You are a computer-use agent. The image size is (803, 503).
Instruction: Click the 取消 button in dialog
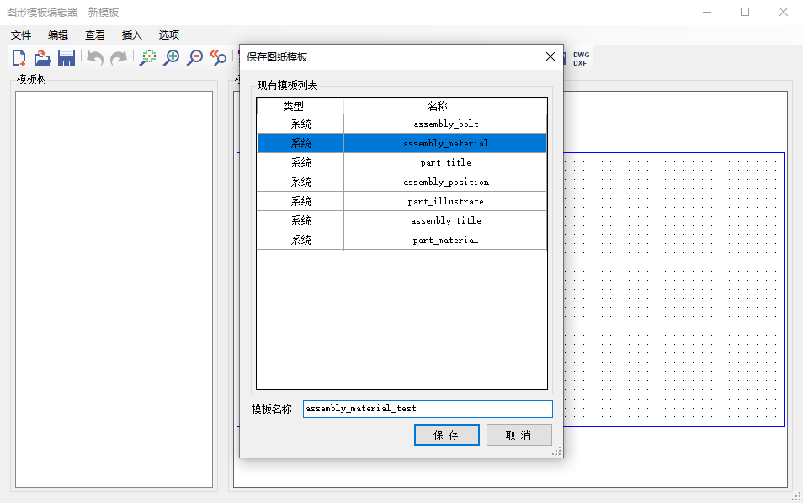coord(518,435)
